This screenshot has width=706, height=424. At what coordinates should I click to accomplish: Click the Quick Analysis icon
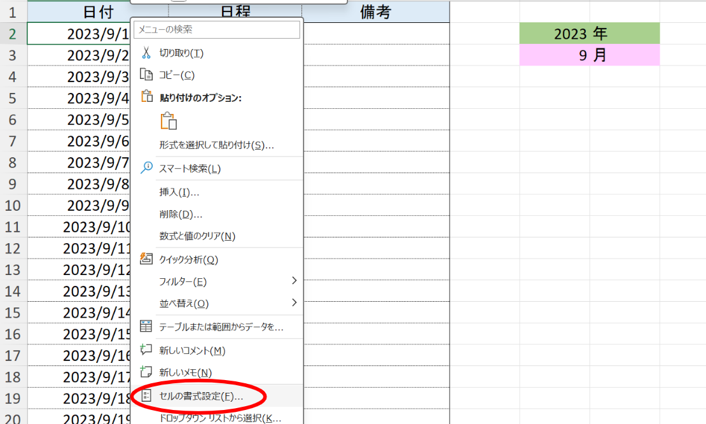click(x=147, y=259)
